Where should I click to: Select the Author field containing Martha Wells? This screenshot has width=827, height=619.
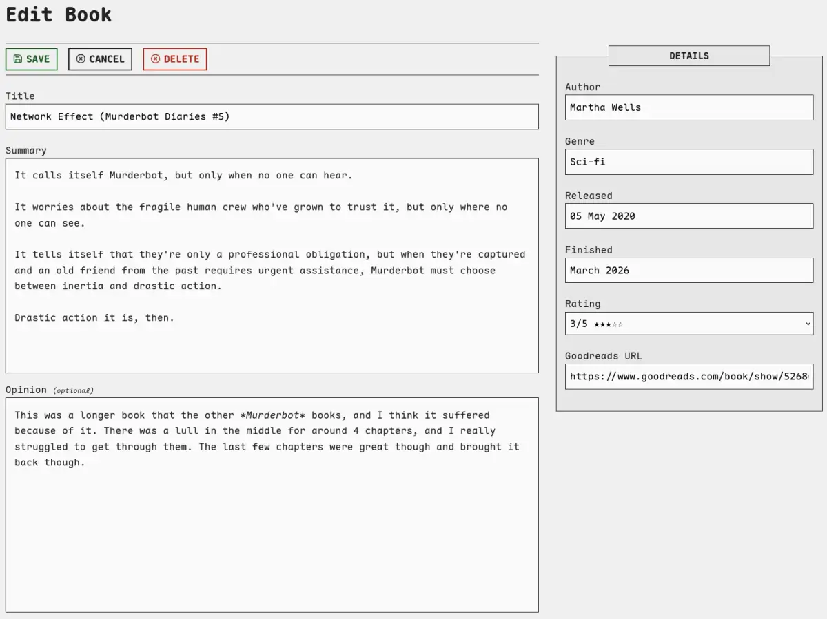tap(688, 107)
